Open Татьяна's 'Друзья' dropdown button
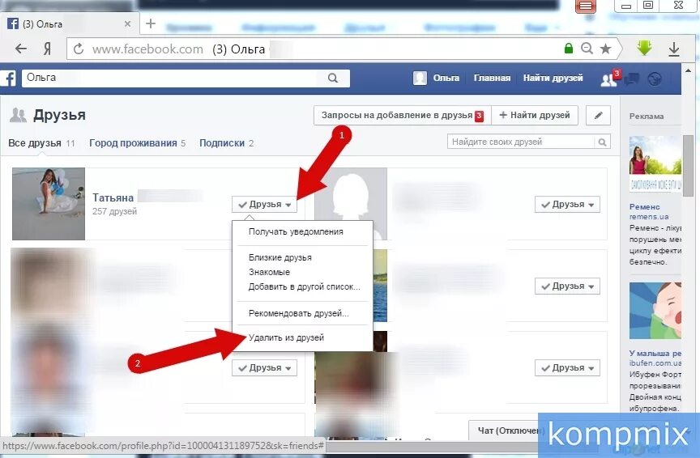This screenshot has height=458, width=700. [x=264, y=204]
